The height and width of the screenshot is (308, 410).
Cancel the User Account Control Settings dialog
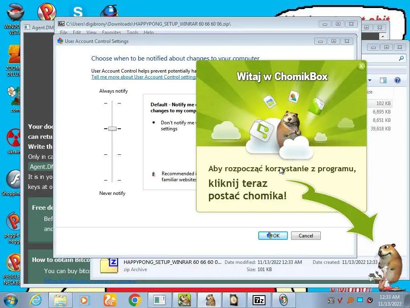pyautogui.click(x=305, y=235)
